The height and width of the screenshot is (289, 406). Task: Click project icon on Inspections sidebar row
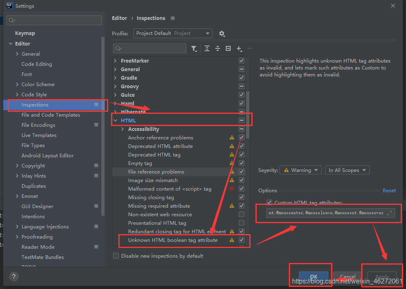96,104
